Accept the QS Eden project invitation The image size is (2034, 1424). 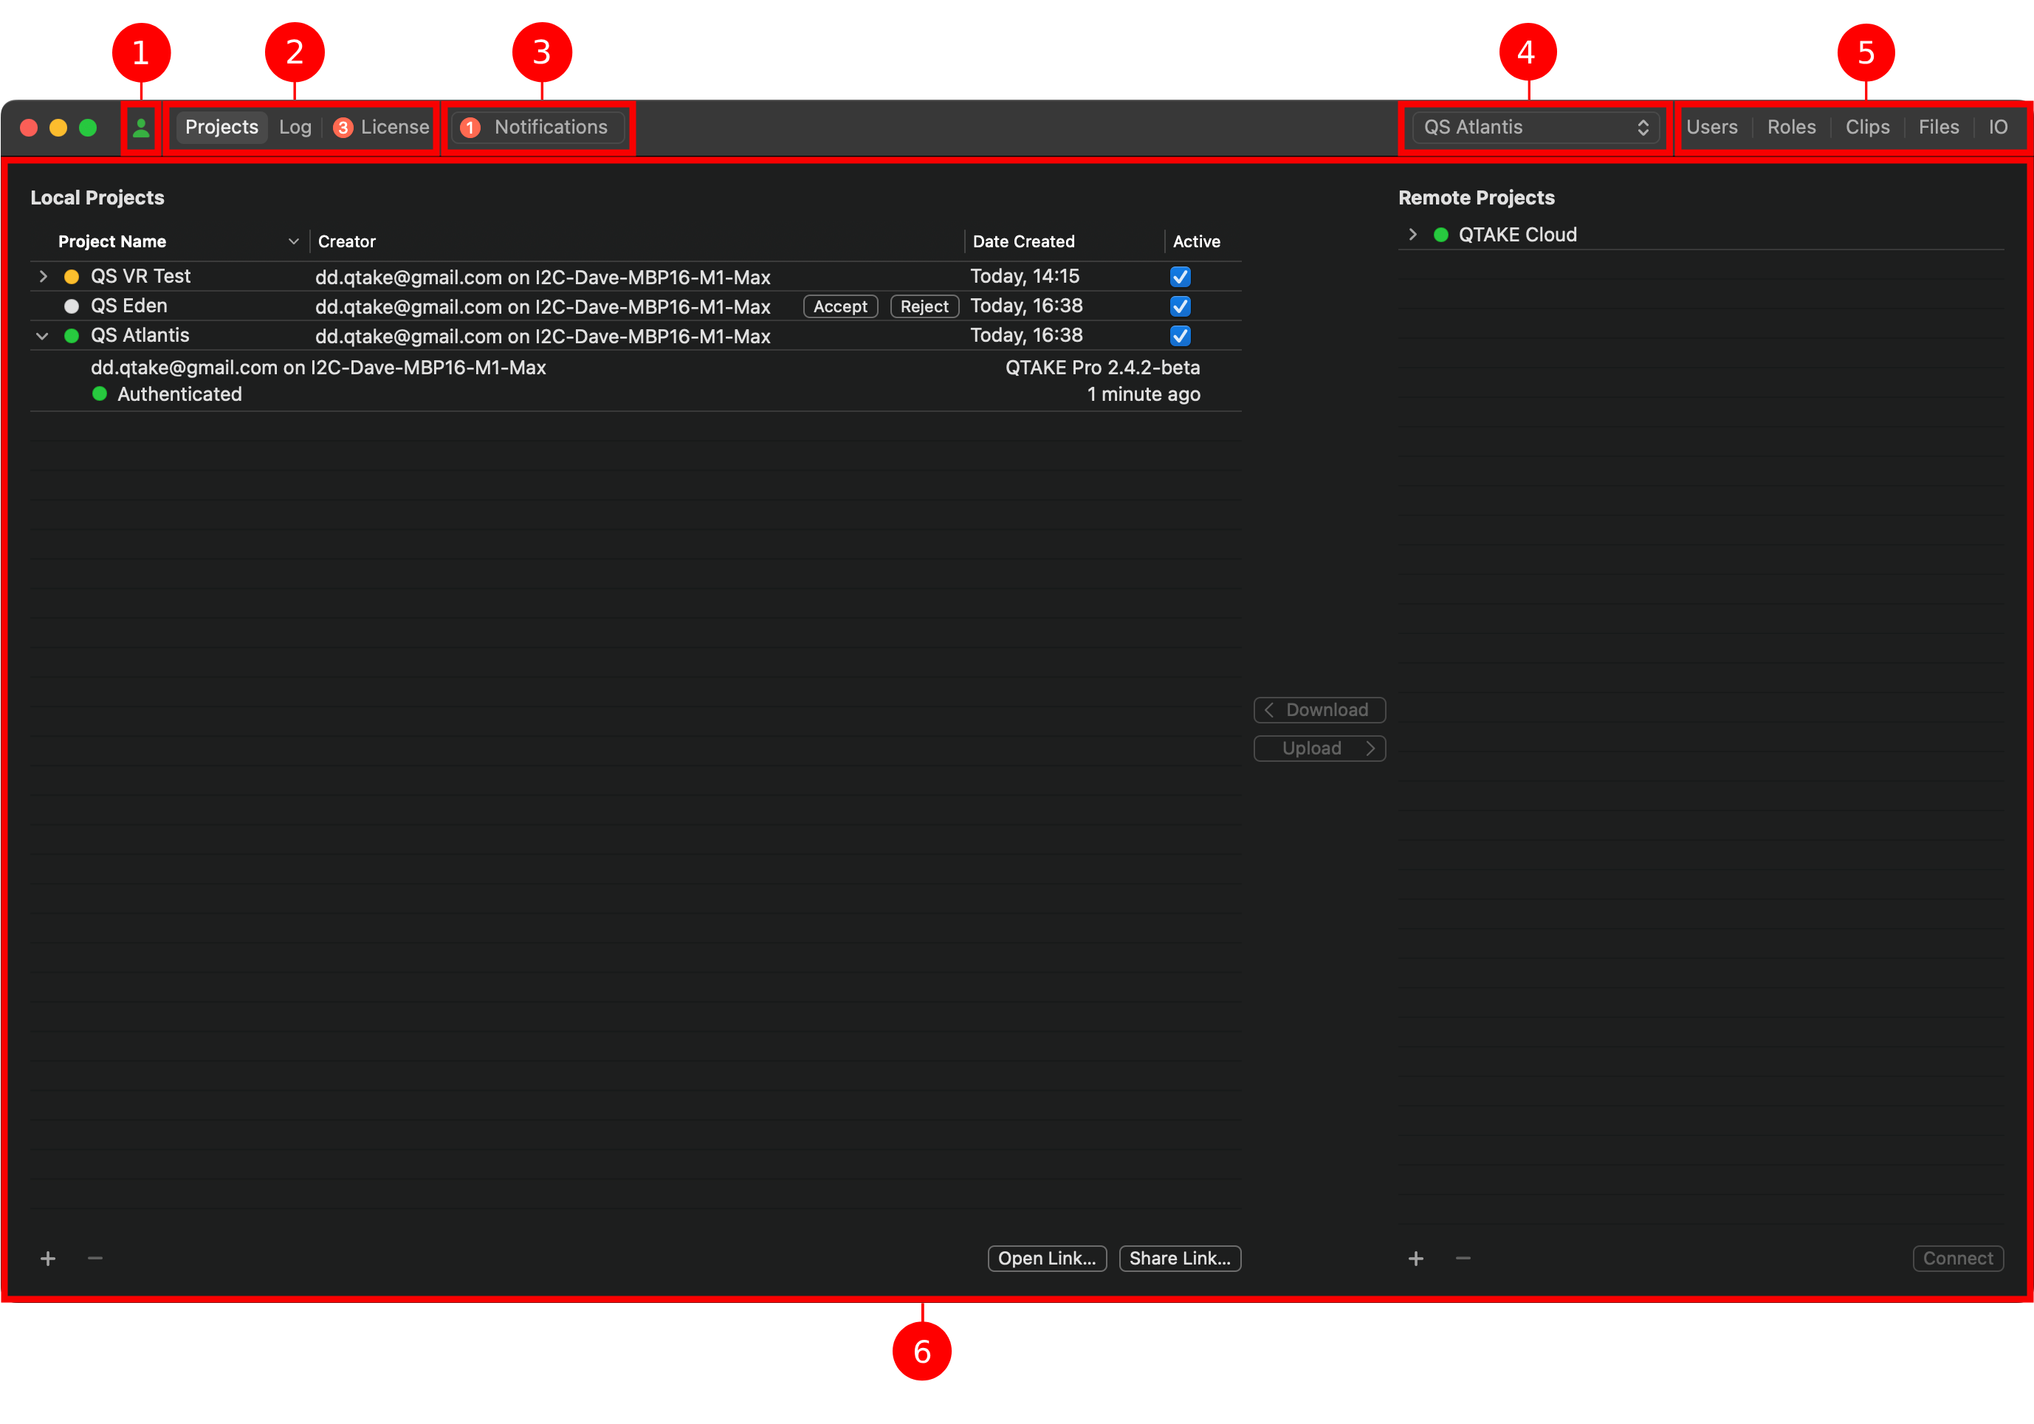(840, 306)
